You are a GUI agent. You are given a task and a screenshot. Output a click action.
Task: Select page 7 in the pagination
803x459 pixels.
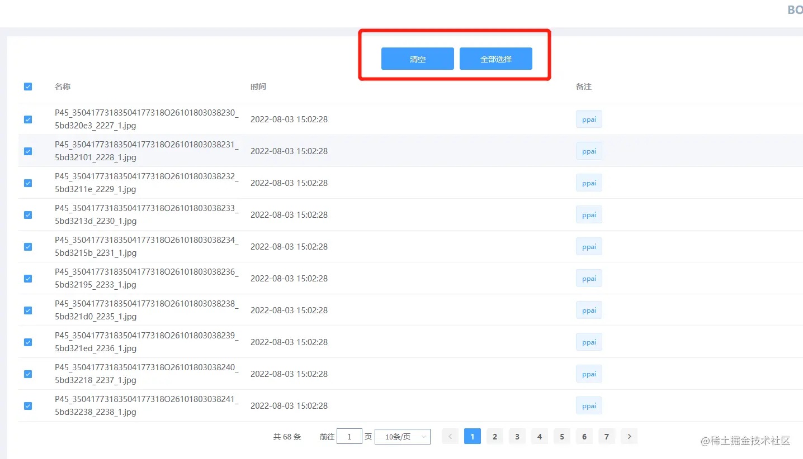tap(606, 436)
